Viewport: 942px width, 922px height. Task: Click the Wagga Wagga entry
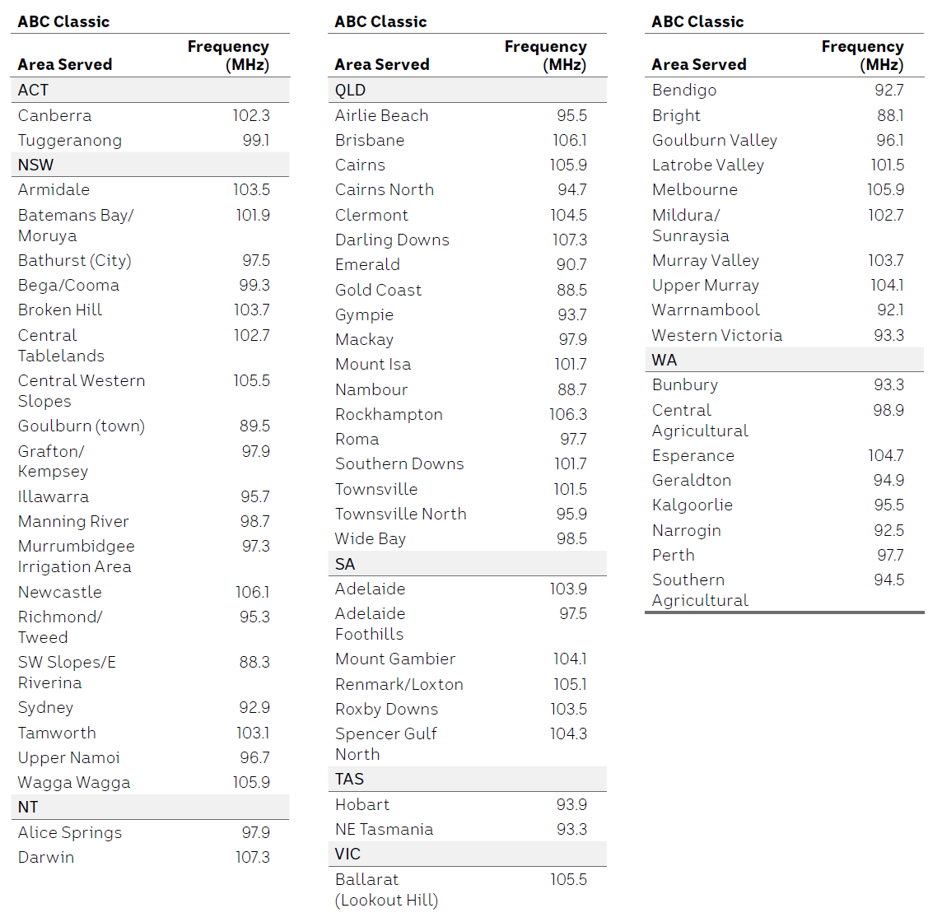(150, 782)
